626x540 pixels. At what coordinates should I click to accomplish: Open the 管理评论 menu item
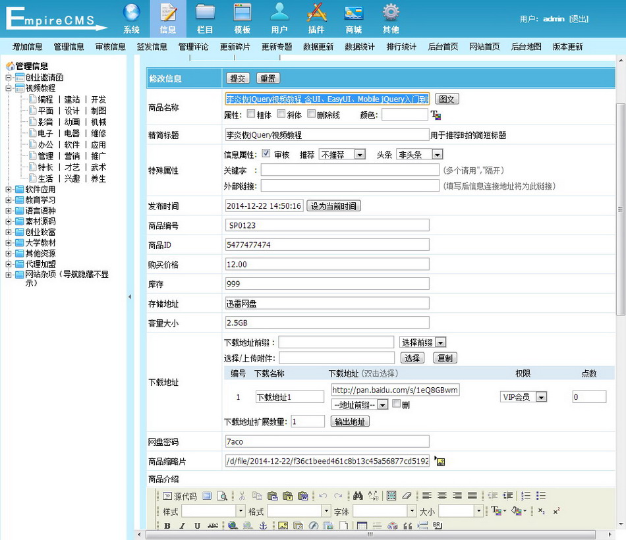coord(194,47)
